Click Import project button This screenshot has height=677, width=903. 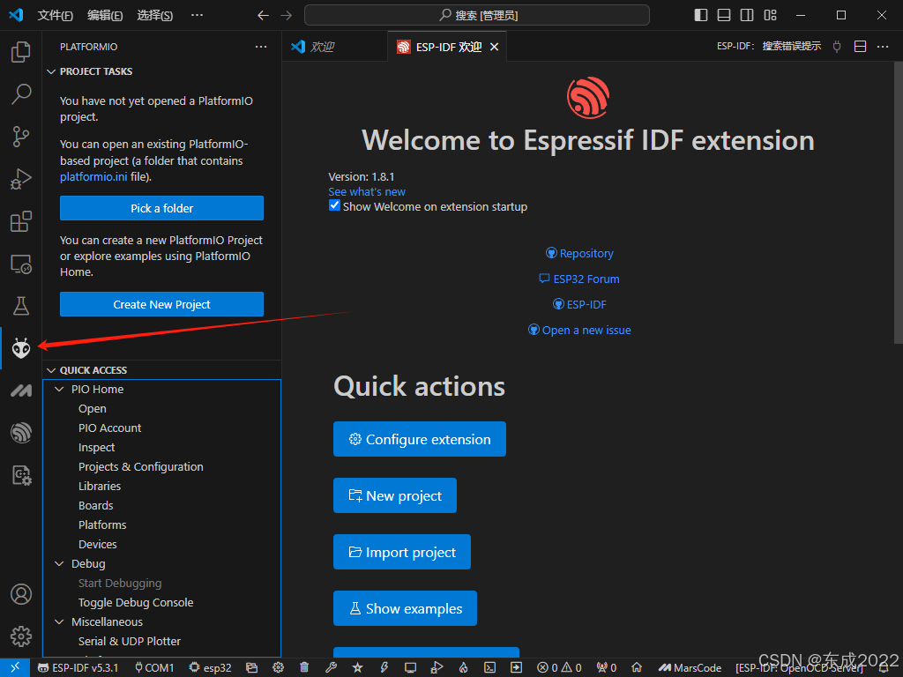click(402, 552)
